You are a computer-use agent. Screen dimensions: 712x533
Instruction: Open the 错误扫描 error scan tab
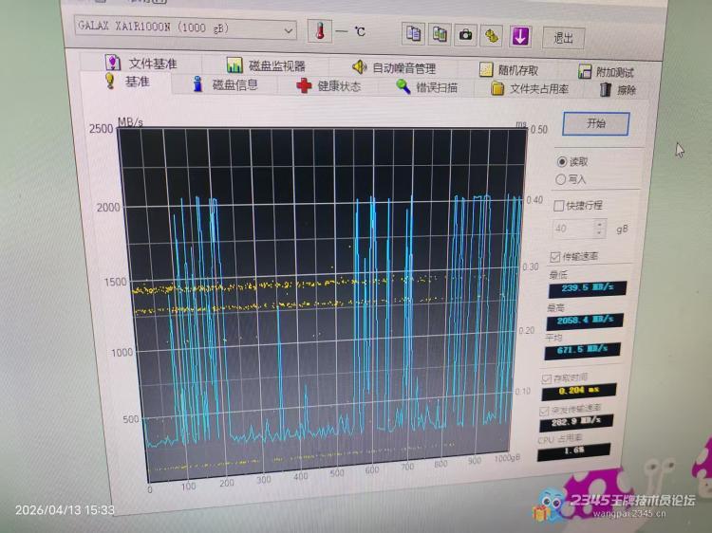tap(426, 87)
